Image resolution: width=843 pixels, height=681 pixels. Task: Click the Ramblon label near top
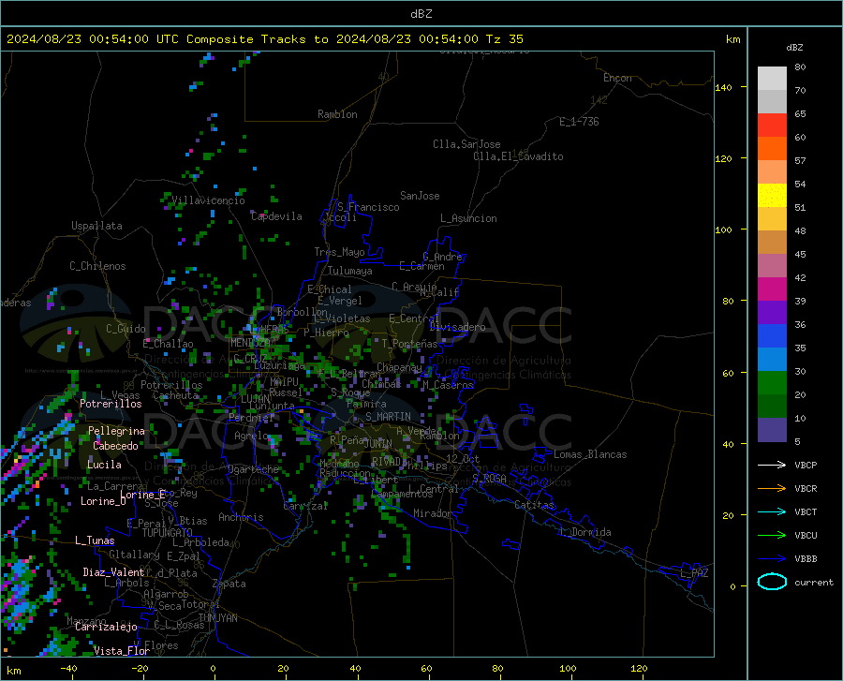(337, 114)
